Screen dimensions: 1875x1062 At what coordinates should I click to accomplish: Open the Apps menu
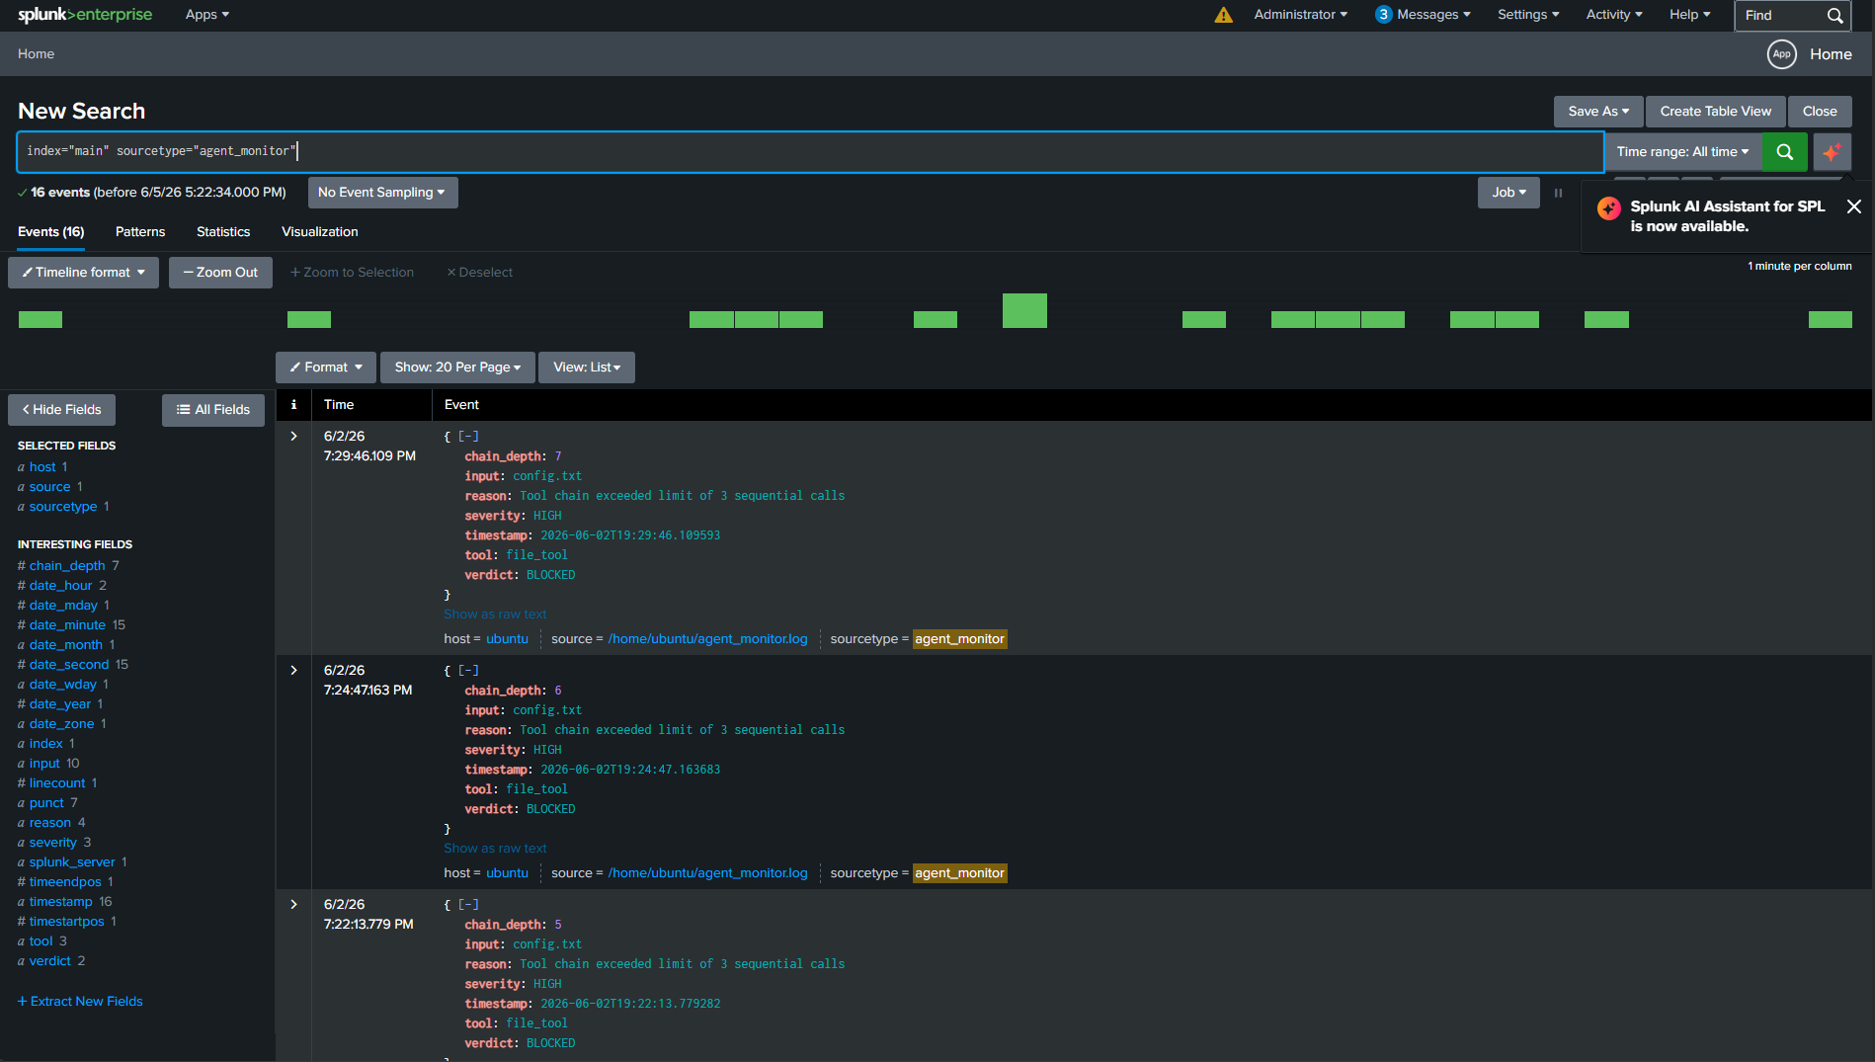coord(206,15)
